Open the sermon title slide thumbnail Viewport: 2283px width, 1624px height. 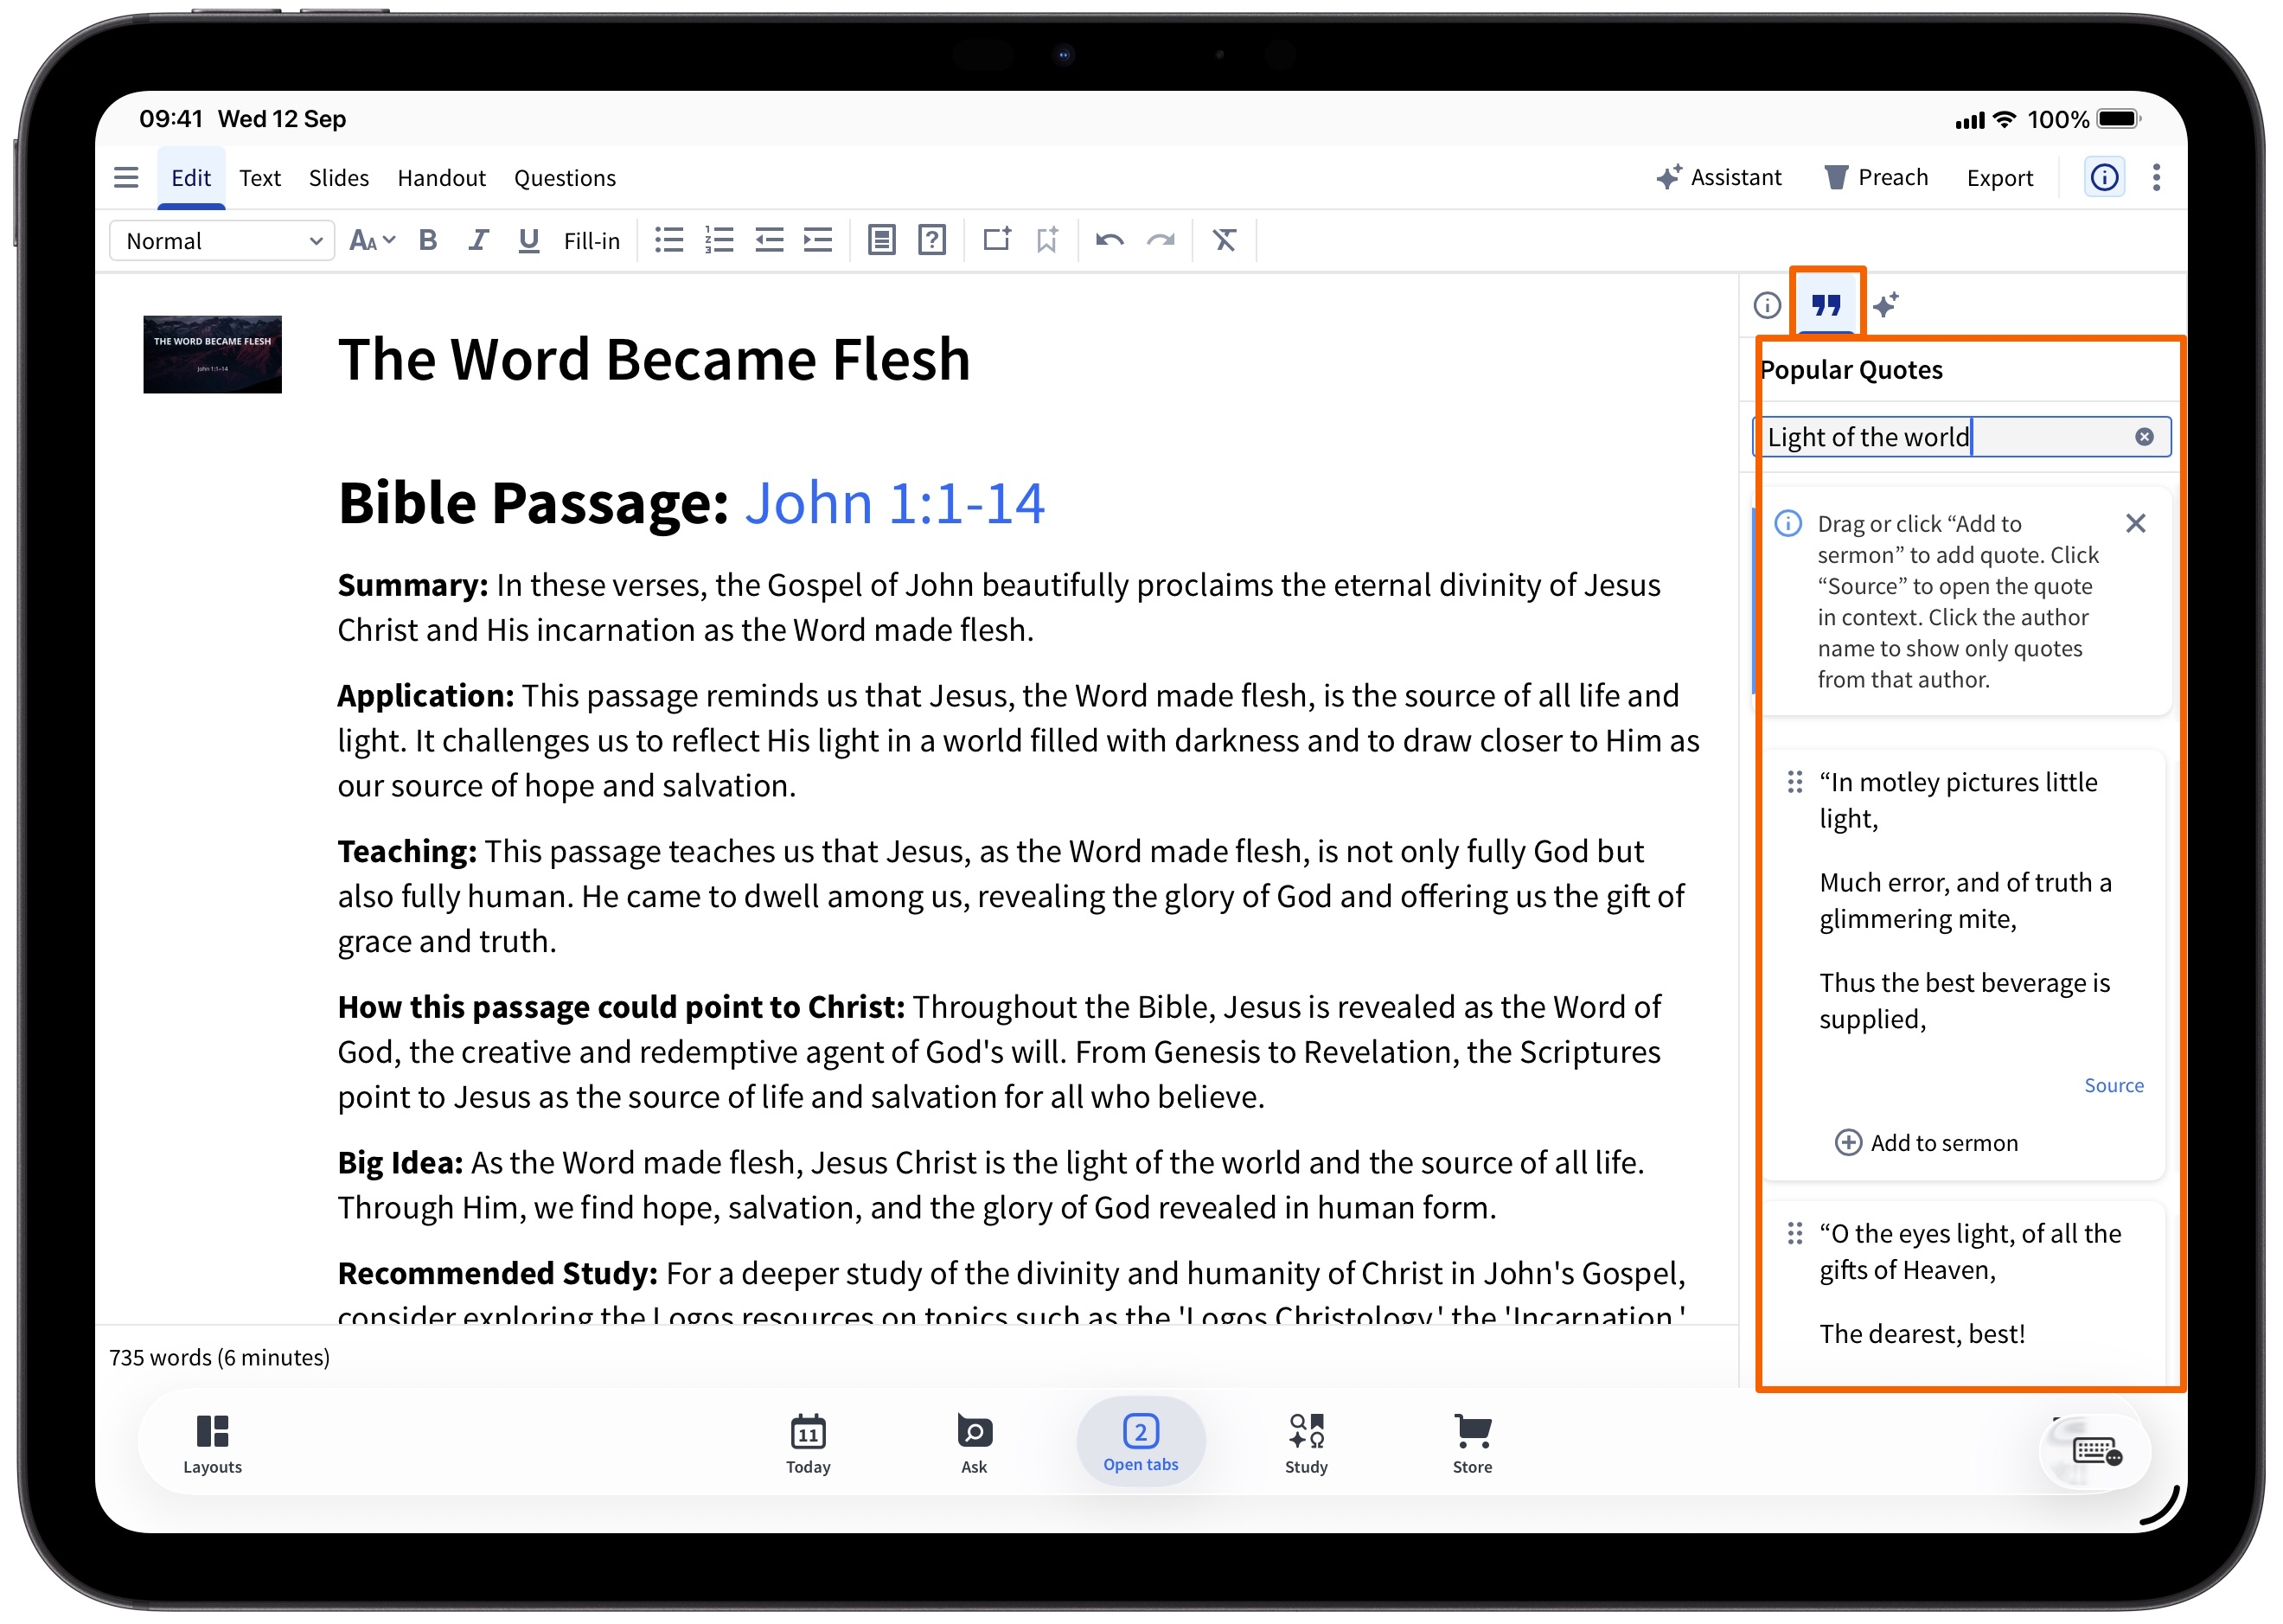tap(212, 355)
